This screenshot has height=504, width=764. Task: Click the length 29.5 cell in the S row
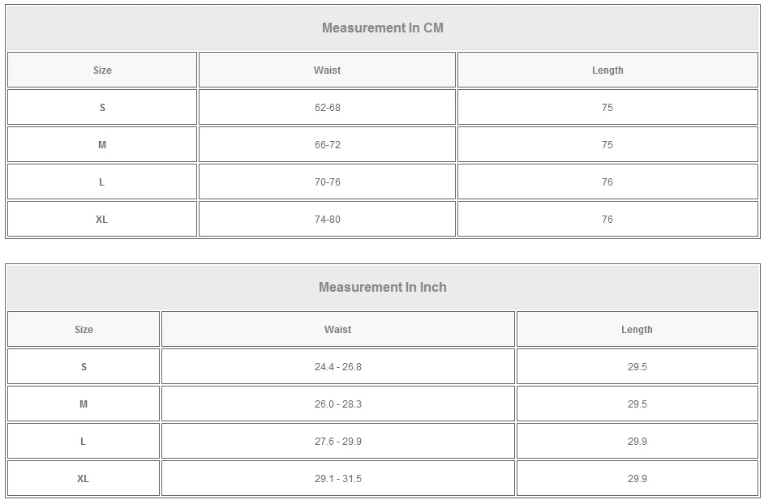tap(637, 367)
